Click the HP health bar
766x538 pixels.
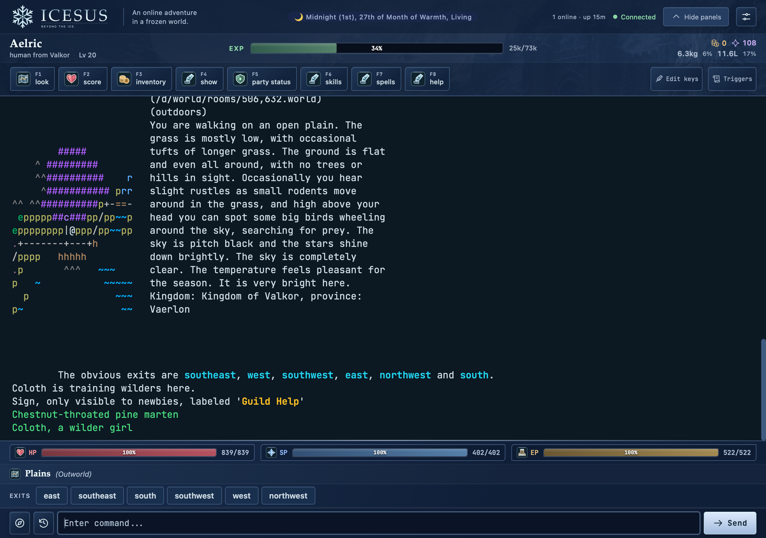click(x=129, y=452)
